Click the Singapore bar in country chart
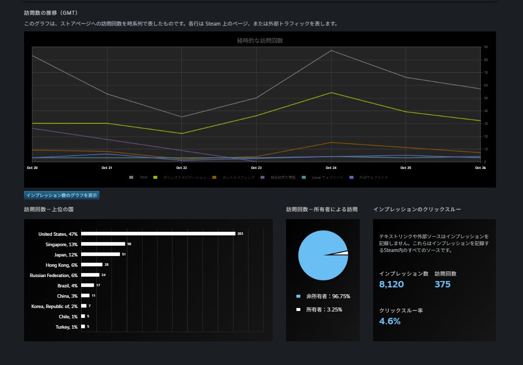This screenshot has width=523, height=365. (103, 244)
